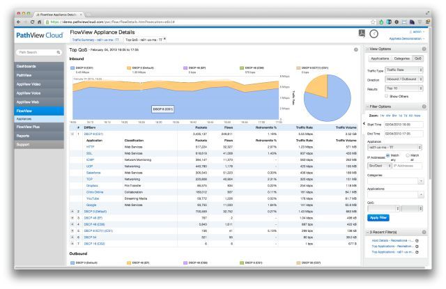Reload the page with the refresh icon

pyautogui.click(x=33, y=22)
